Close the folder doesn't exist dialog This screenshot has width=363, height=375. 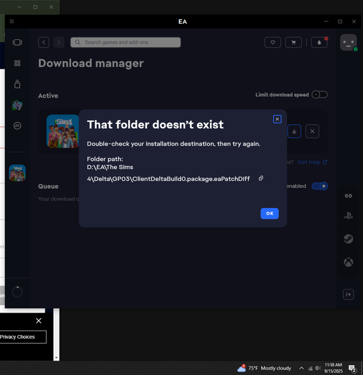[277, 119]
